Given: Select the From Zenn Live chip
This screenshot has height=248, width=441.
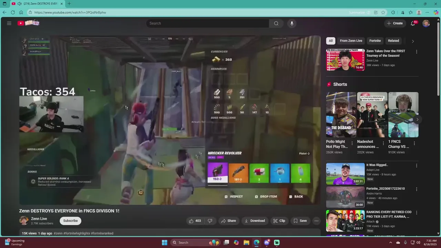Looking at the screenshot, I should click(351, 41).
